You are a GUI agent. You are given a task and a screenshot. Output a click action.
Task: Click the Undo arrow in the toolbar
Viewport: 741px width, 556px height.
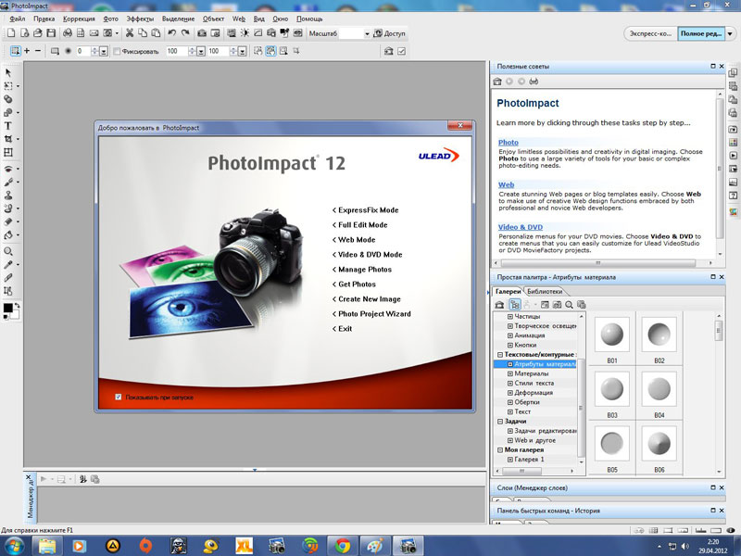[x=171, y=33]
